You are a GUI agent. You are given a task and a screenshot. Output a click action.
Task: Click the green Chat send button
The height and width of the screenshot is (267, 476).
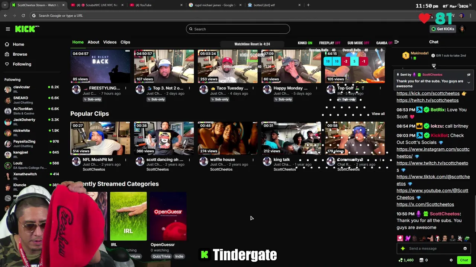coord(464,260)
